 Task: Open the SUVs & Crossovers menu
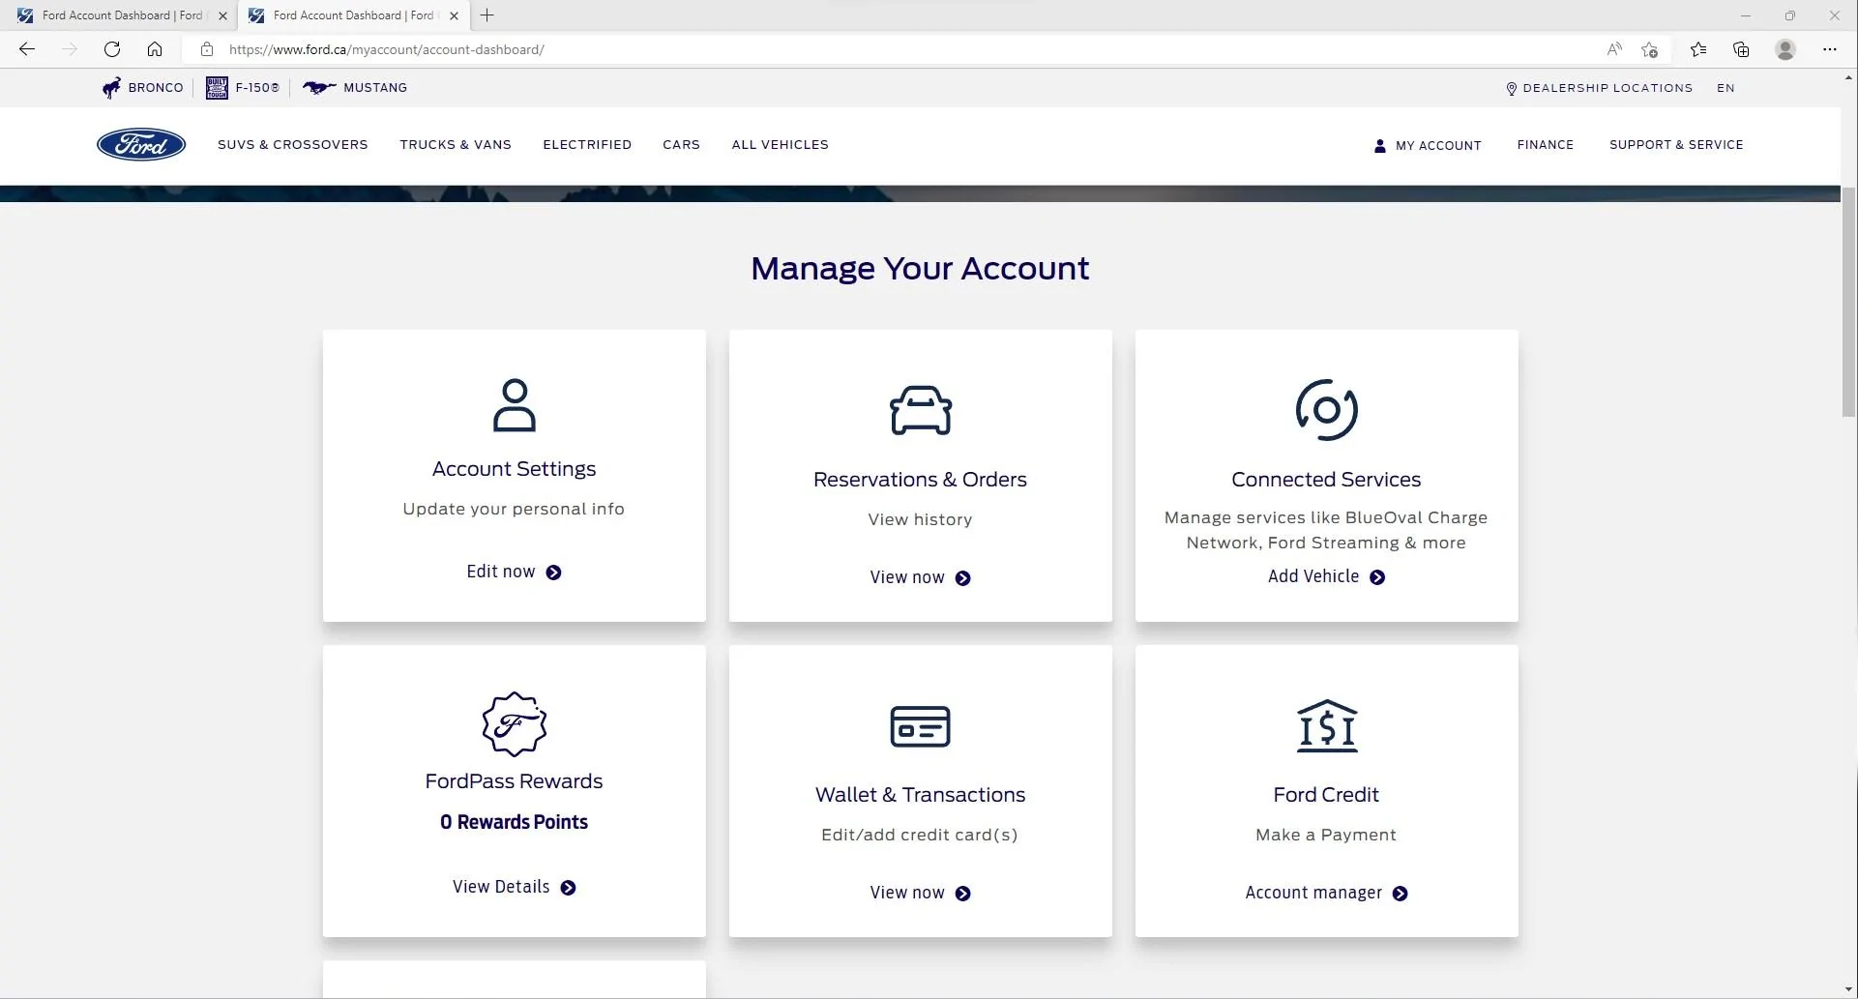(292, 145)
